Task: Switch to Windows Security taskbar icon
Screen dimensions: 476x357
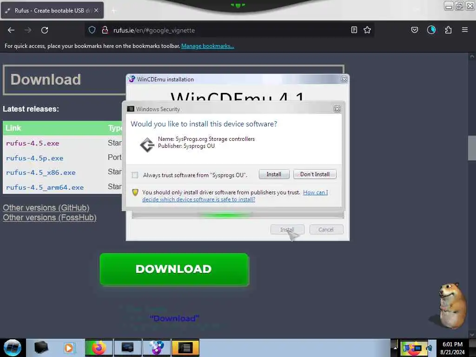Action: [185, 348]
